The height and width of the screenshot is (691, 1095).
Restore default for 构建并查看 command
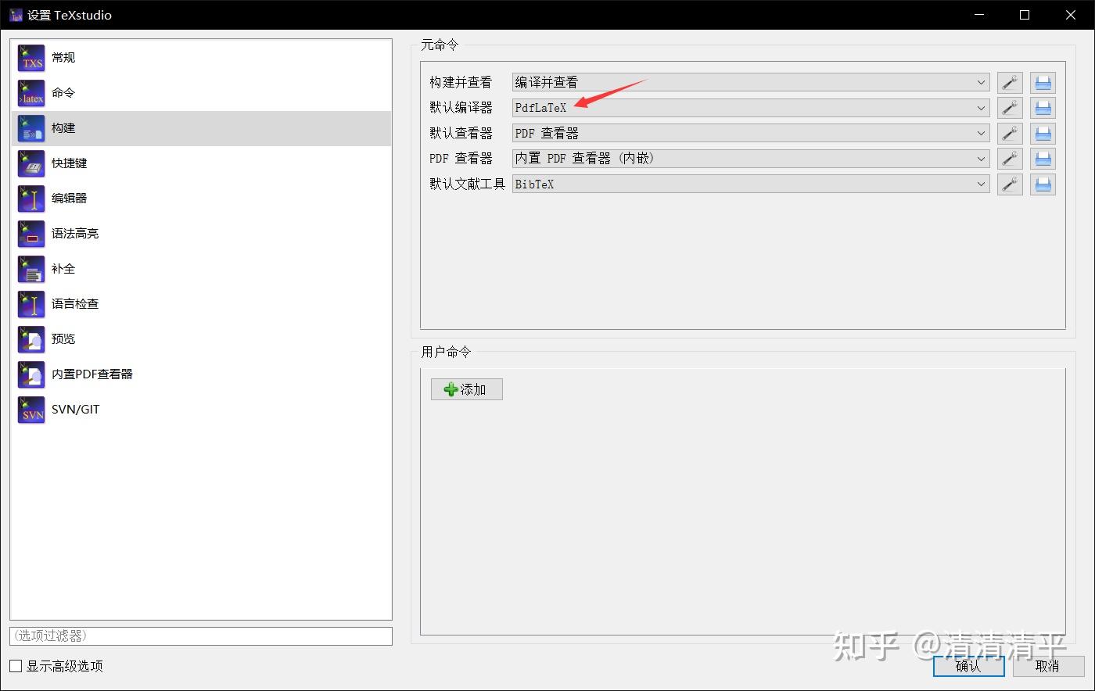[x=1043, y=81]
